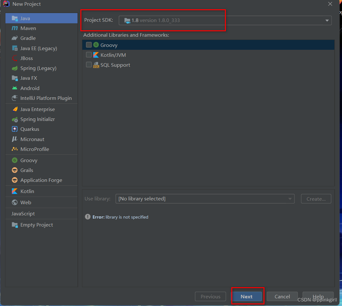
Task: Click the Micronaut mu icon
Action: pyautogui.click(x=14, y=139)
